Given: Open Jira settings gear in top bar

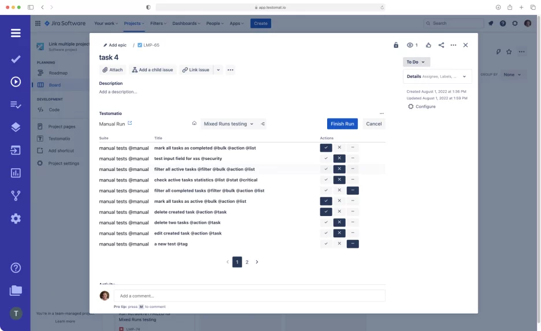Looking at the screenshot, I should coord(515,24).
